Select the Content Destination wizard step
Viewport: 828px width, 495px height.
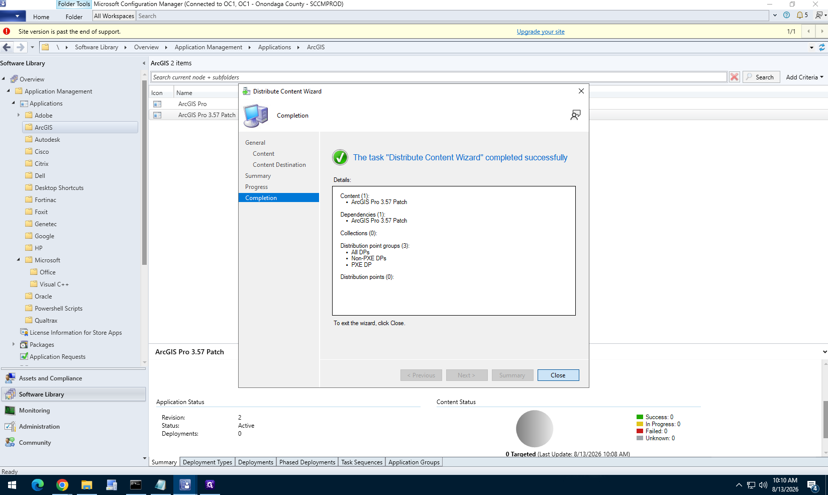[279, 165]
